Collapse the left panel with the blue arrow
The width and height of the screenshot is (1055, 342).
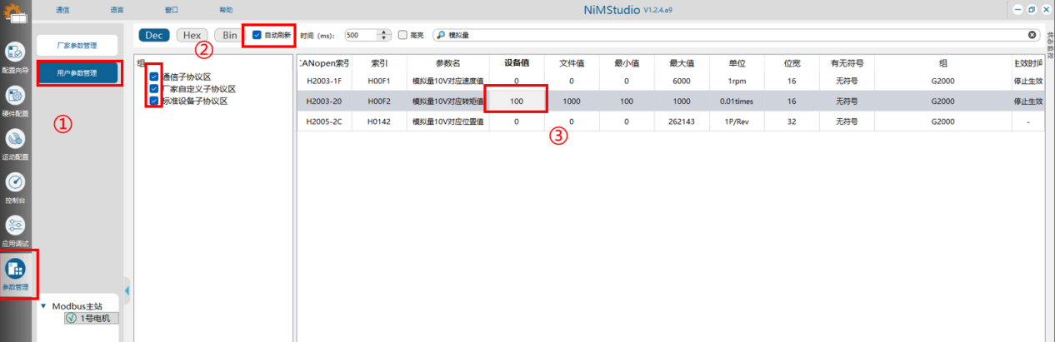(127, 290)
